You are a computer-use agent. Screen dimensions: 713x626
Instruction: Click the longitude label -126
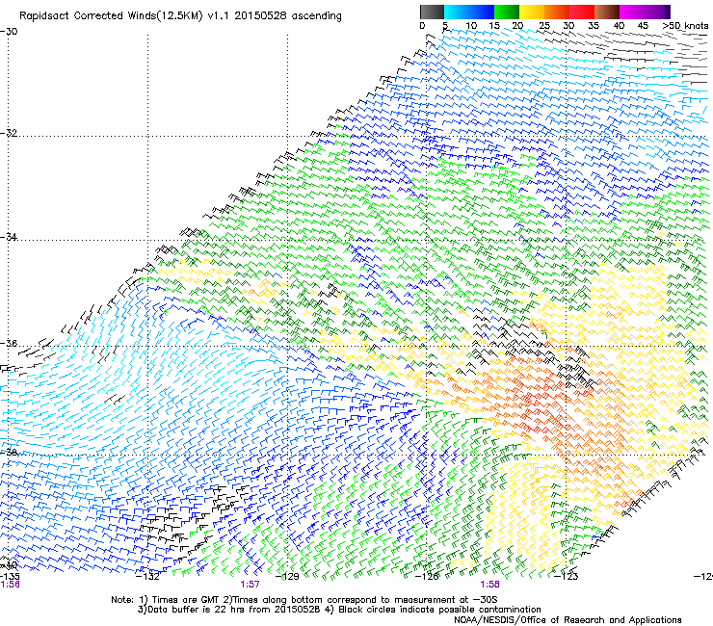[x=427, y=577]
